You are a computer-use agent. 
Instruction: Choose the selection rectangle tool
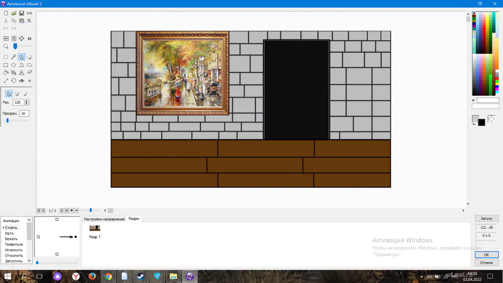click(x=6, y=57)
